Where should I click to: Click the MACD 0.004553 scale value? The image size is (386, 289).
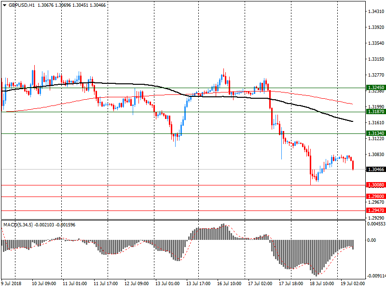point(375,224)
